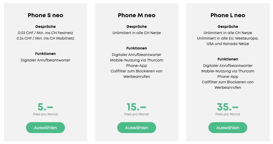273x144 pixels.
Task: Click Unlimitiert in alle CH Netze in M card
Action: pos(136,33)
